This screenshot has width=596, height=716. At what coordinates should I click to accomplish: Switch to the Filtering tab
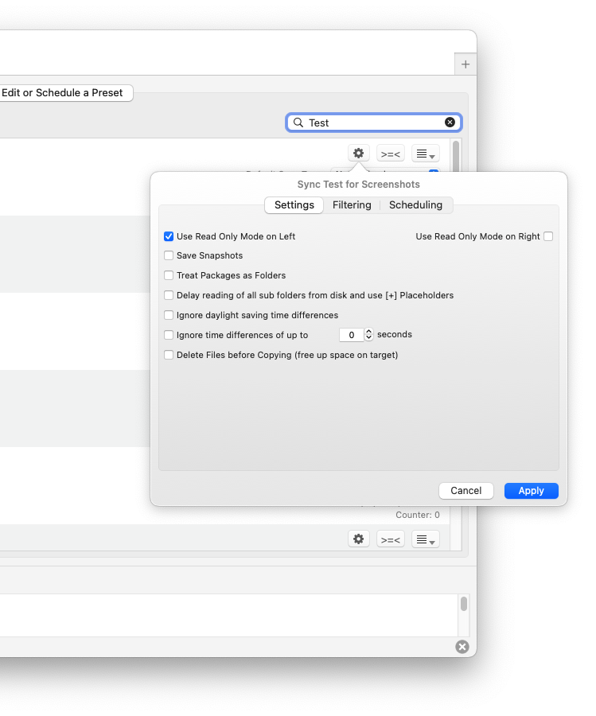click(352, 205)
